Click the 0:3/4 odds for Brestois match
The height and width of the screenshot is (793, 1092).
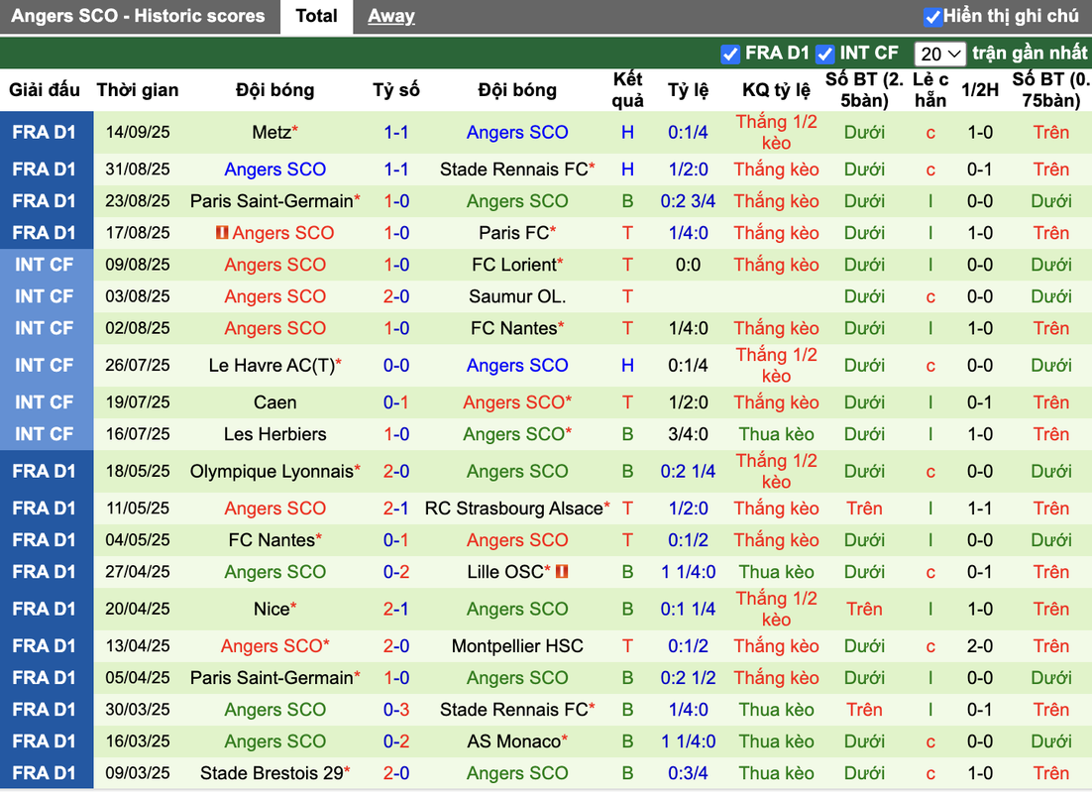(688, 773)
